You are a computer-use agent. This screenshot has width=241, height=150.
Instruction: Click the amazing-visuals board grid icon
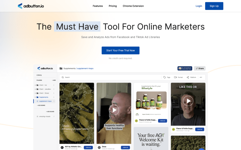(37, 116)
